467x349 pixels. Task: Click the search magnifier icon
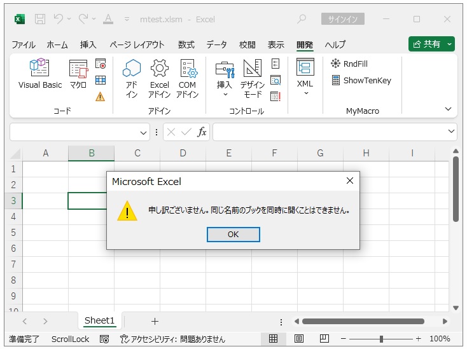coord(302,19)
